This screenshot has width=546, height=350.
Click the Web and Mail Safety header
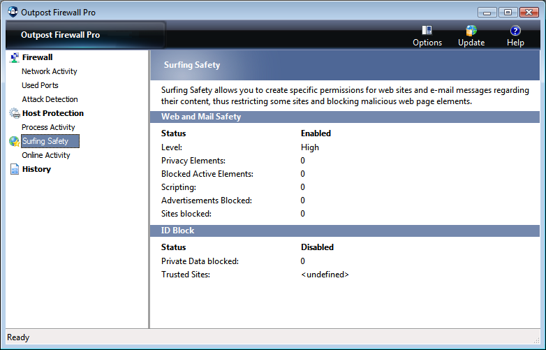[345, 117]
